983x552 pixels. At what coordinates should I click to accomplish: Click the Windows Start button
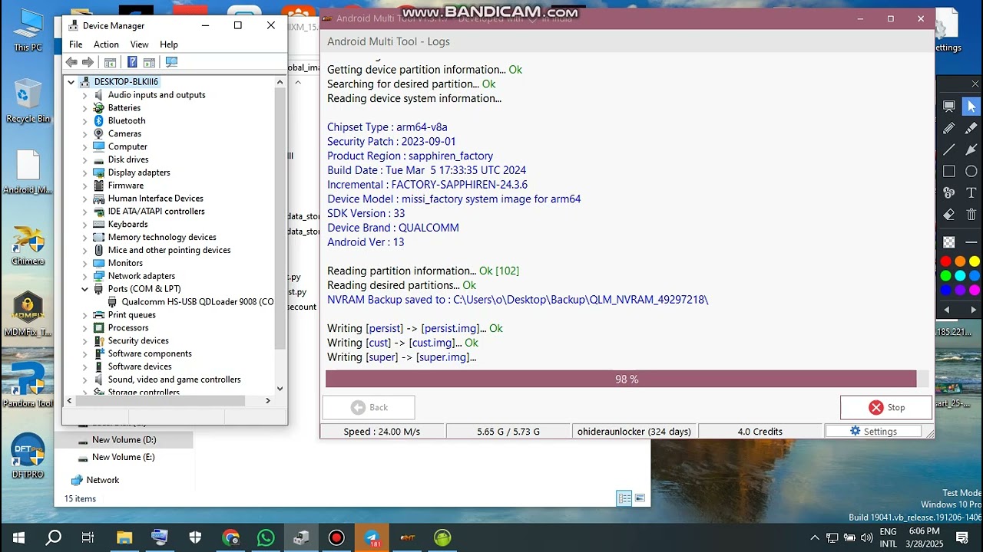pos(18,537)
